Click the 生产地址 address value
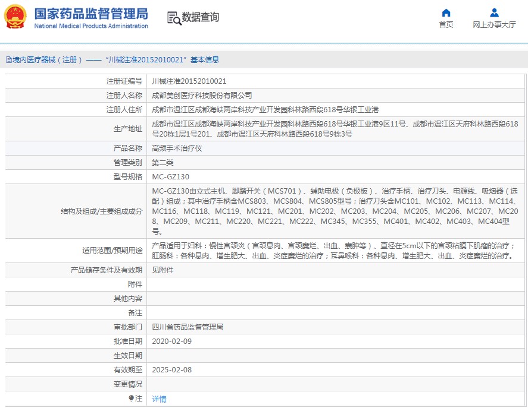Viewport: 528px width, 408px height. tap(335, 129)
